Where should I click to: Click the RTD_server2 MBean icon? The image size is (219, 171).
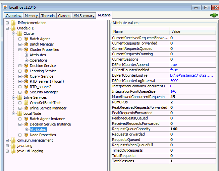[x=26, y=87]
